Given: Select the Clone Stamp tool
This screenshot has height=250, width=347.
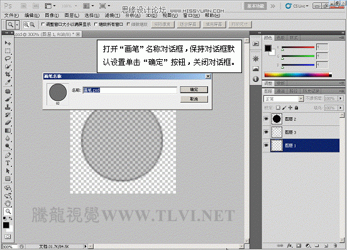Looking at the screenshot, I should 8,107.
